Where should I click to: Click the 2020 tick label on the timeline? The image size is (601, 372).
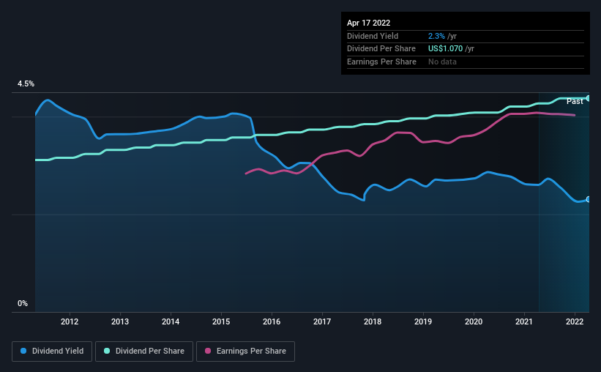click(x=474, y=321)
